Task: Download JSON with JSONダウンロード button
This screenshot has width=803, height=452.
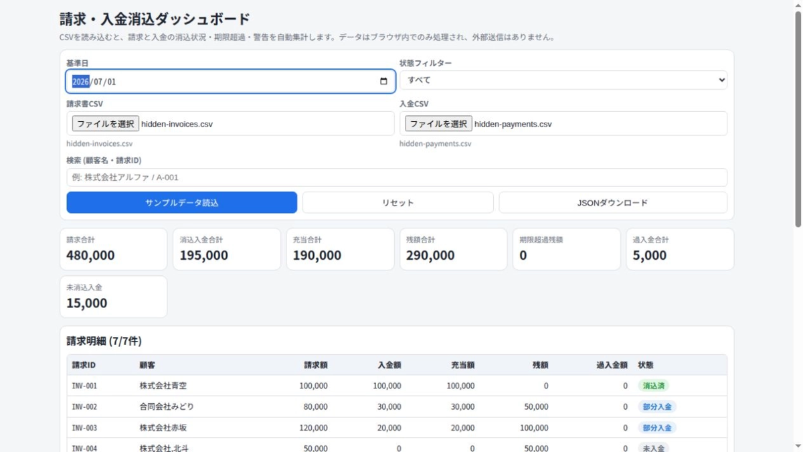Action: [613, 203]
